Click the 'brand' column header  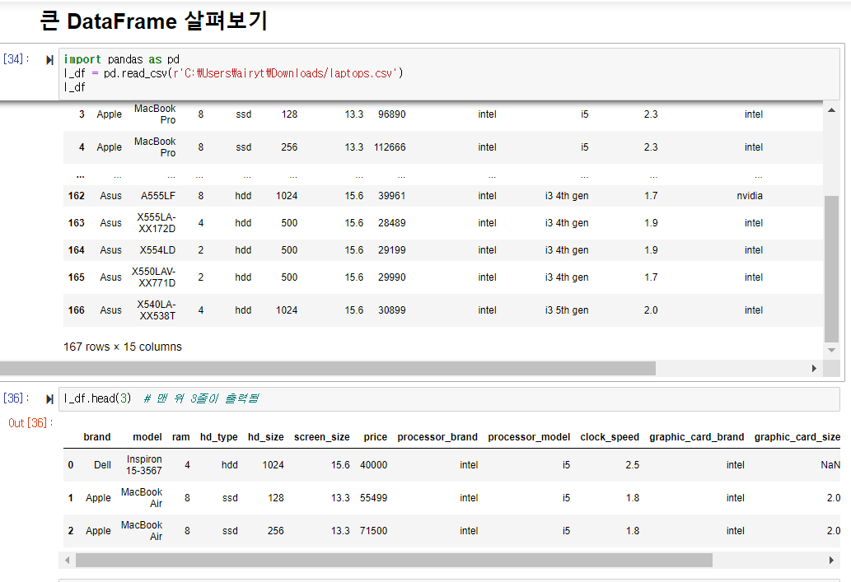pos(97,436)
